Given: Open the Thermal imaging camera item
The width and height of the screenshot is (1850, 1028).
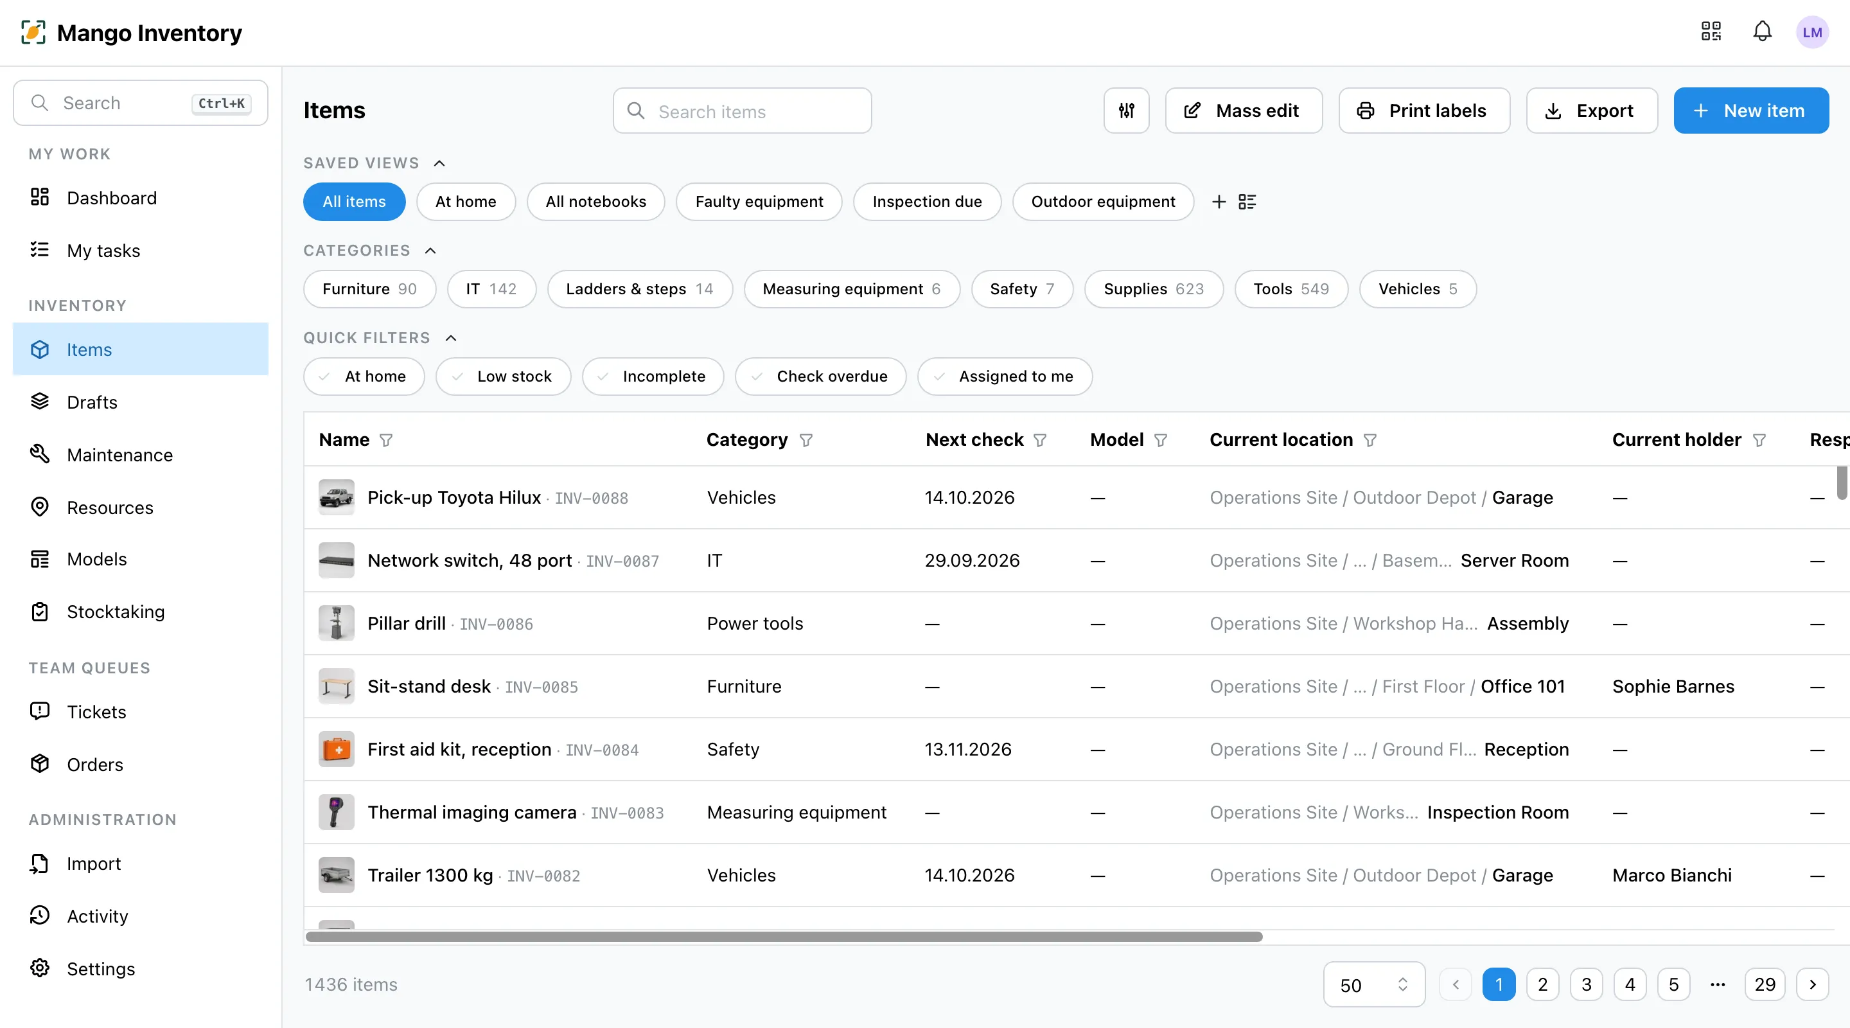Looking at the screenshot, I should (x=472, y=813).
